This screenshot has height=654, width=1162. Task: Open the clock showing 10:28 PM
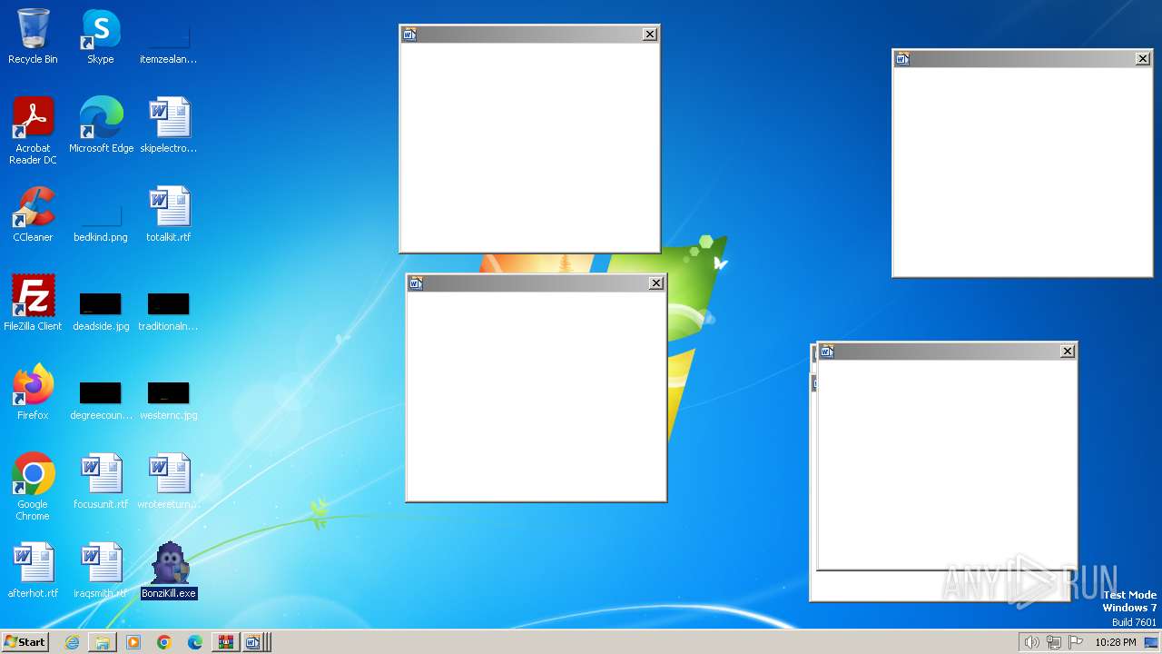click(x=1115, y=642)
